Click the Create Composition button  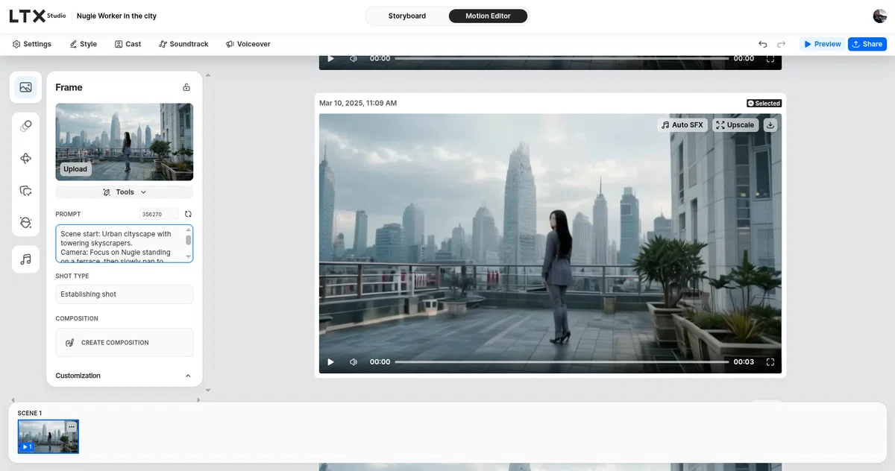(x=125, y=343)
